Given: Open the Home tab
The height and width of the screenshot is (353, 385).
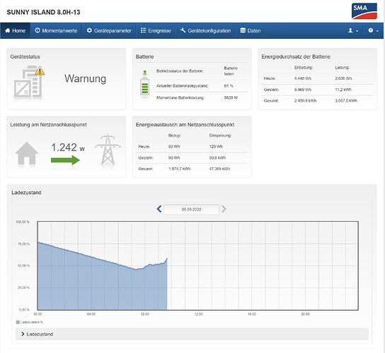Looking at the screenshot, I should tap(16, 30).
